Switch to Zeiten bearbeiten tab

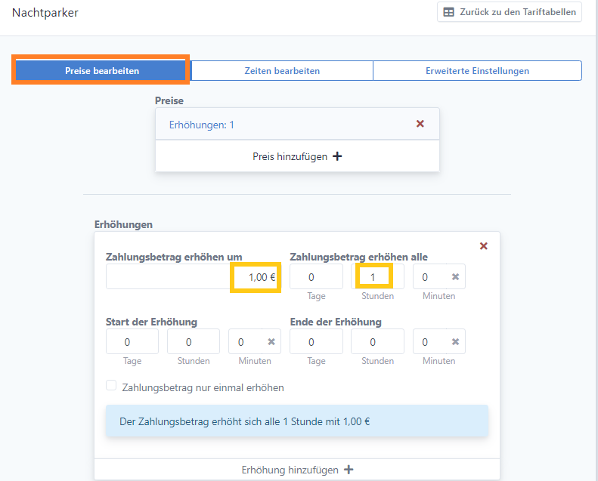[282, 71]
